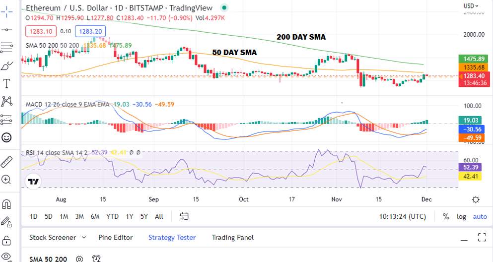Open the Stock Screener tab
The height and width of the screenshot is (262, 493).
53,238
